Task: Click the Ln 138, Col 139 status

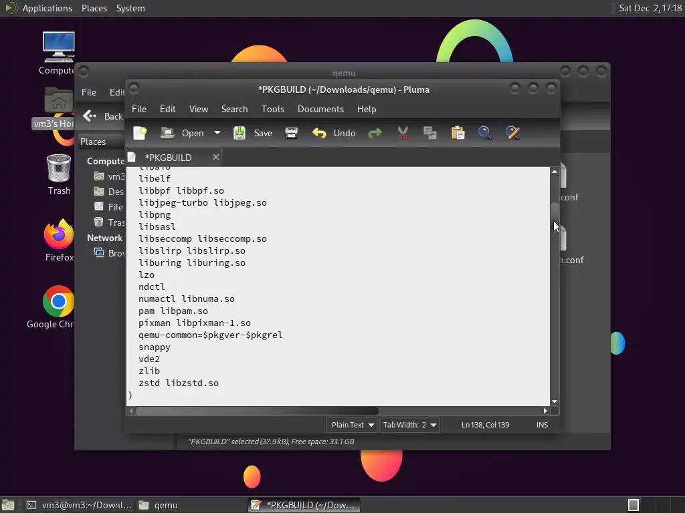Action: [x=486, y=425]
